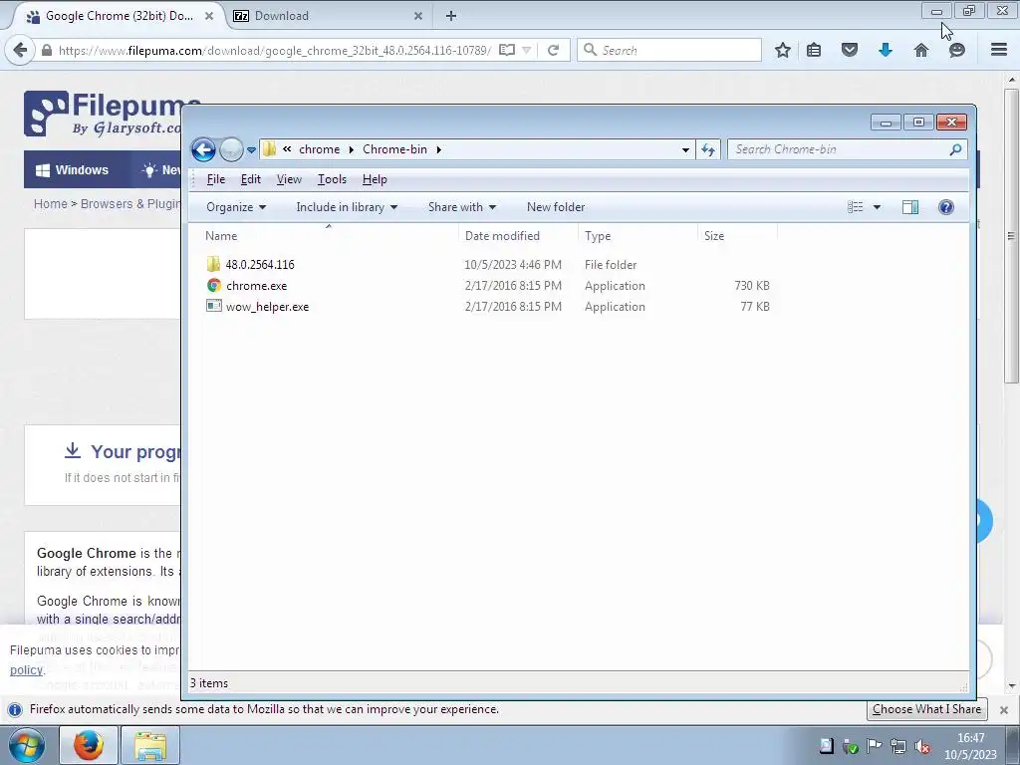
Task: Click the Firefox Search box
Action: (x=668, y=50)
